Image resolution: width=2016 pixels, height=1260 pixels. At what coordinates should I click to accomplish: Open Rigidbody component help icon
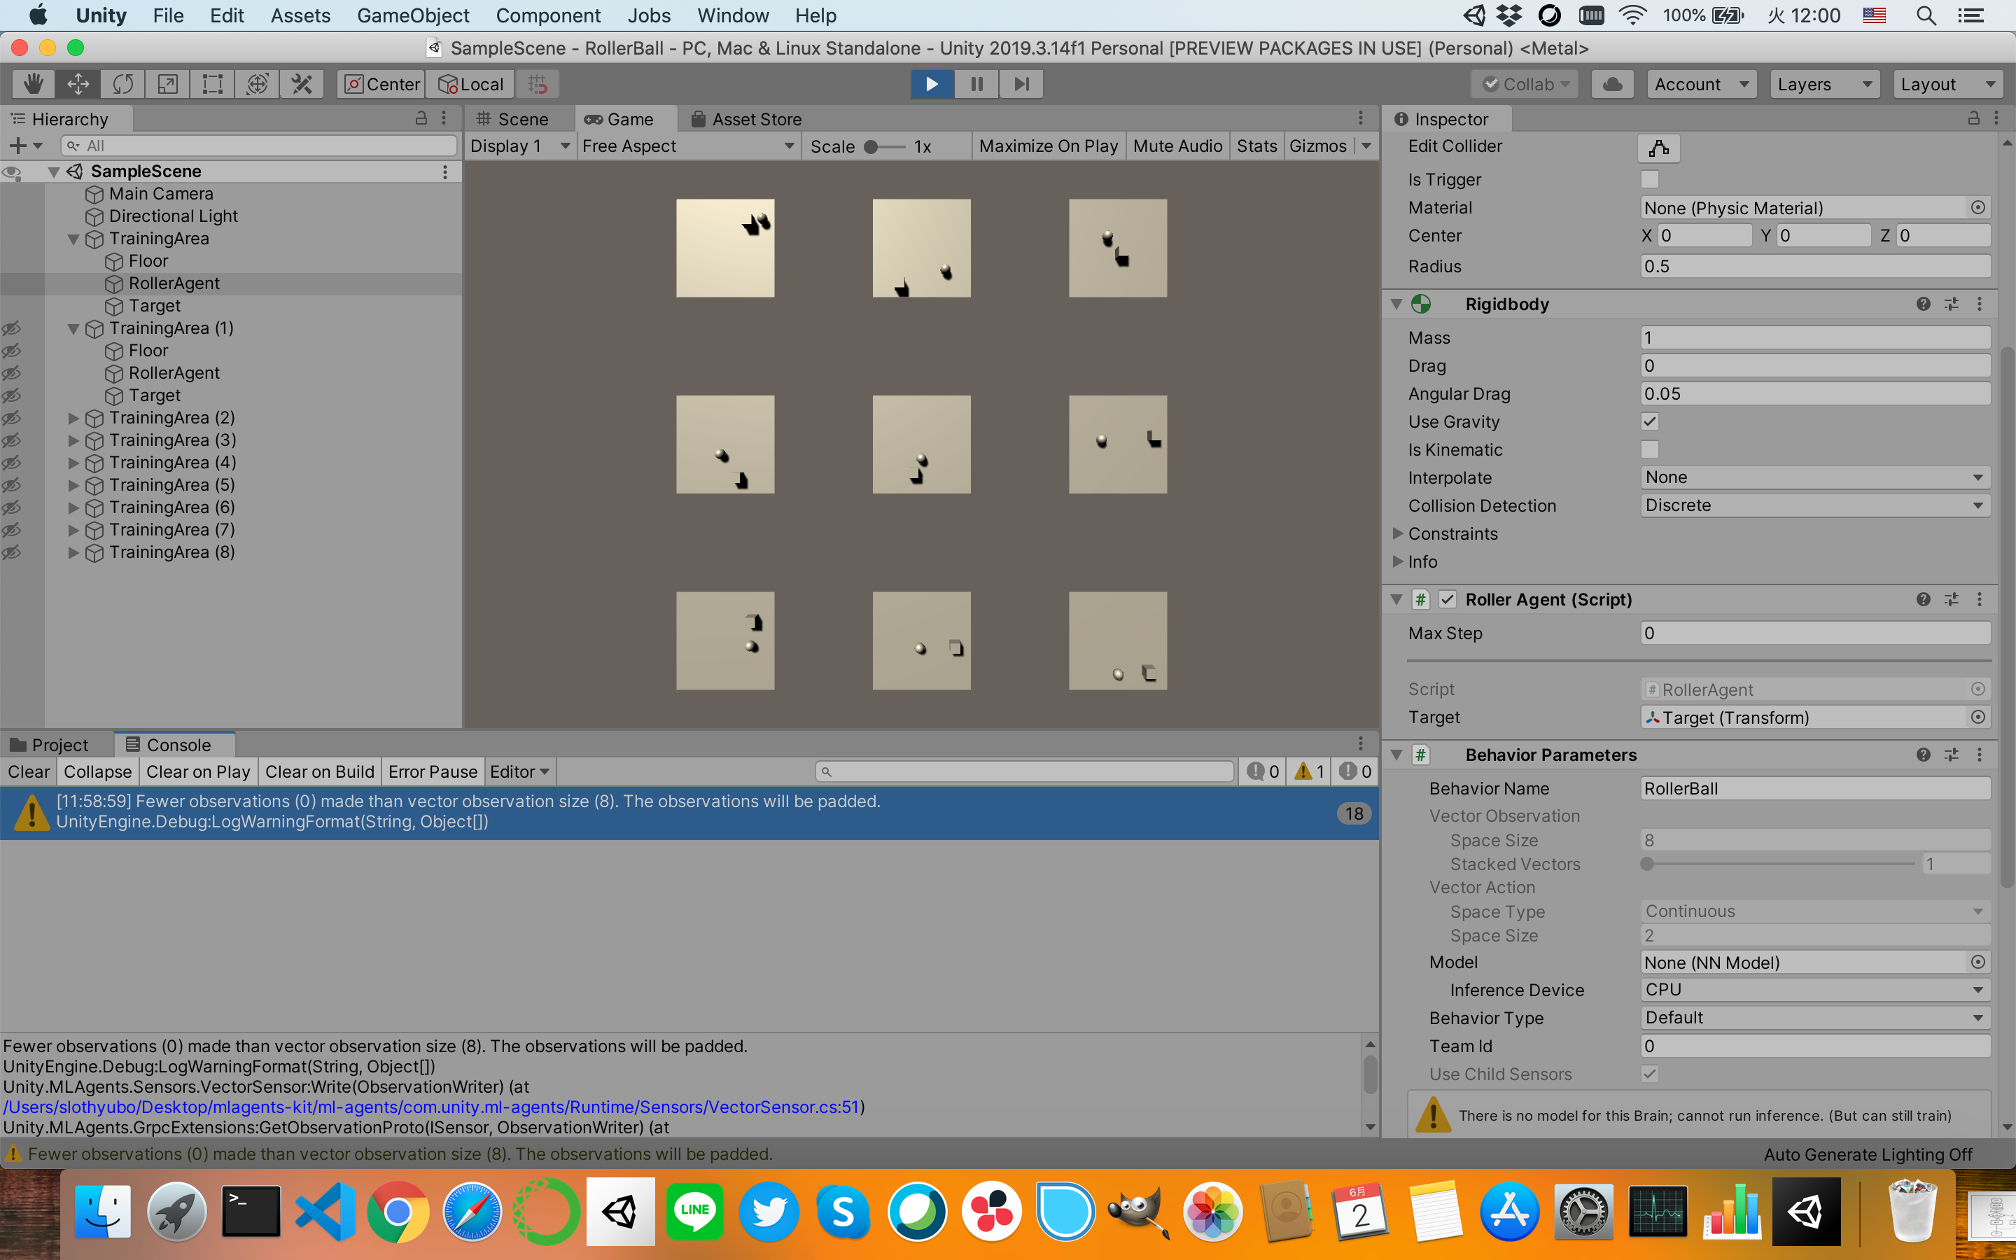pyautogui.click(x=1923, y=304)
